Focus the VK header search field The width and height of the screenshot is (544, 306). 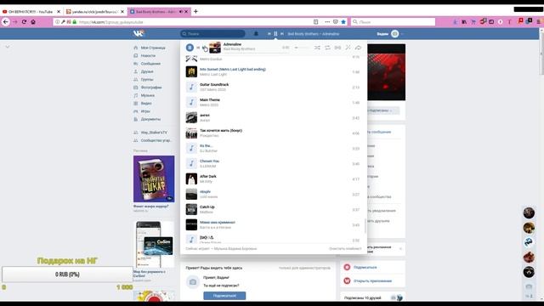tap(212, 34)
